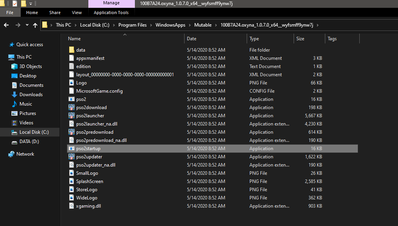Select the SmallLogo PNG file icon
Screen dimensions: 398x226
tap(72, 173)
